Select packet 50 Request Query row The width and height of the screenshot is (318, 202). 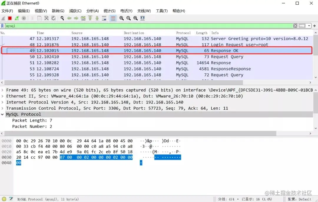(157, 57)
